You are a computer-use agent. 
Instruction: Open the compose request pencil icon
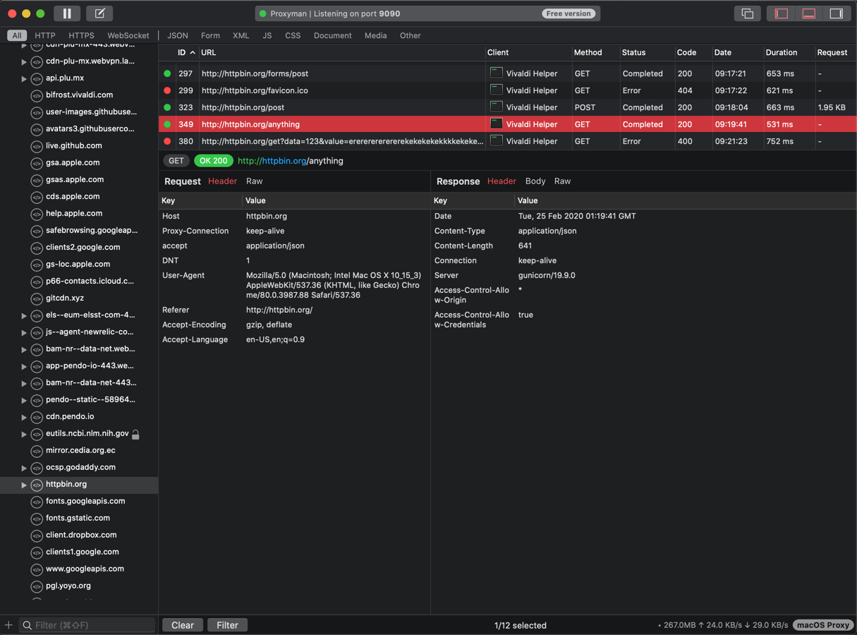pos(100,13)
